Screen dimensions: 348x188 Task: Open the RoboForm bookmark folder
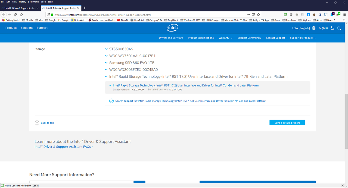[289, 20]
